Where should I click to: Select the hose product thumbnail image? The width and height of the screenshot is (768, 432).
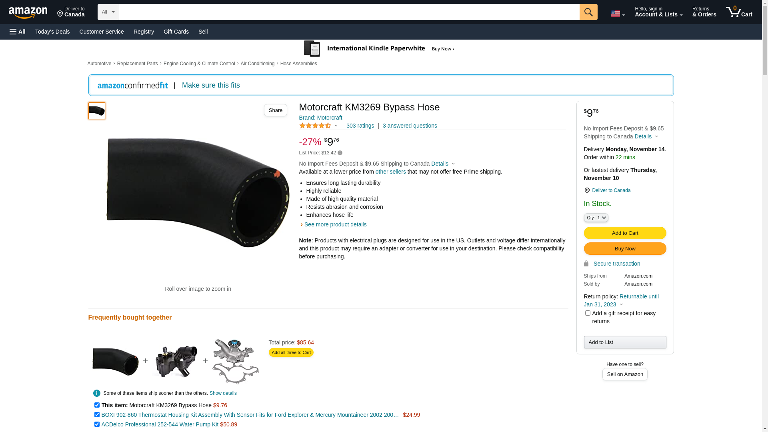pyautogui.click(x=97, y=111)
